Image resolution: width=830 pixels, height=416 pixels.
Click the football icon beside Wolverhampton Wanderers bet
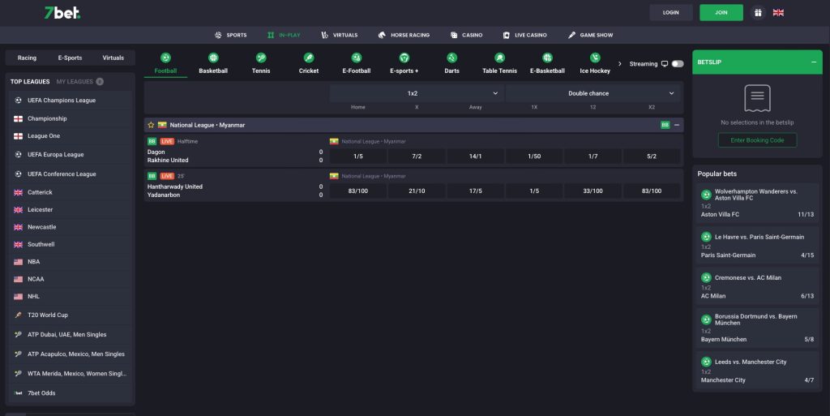[x=706, y=195]
